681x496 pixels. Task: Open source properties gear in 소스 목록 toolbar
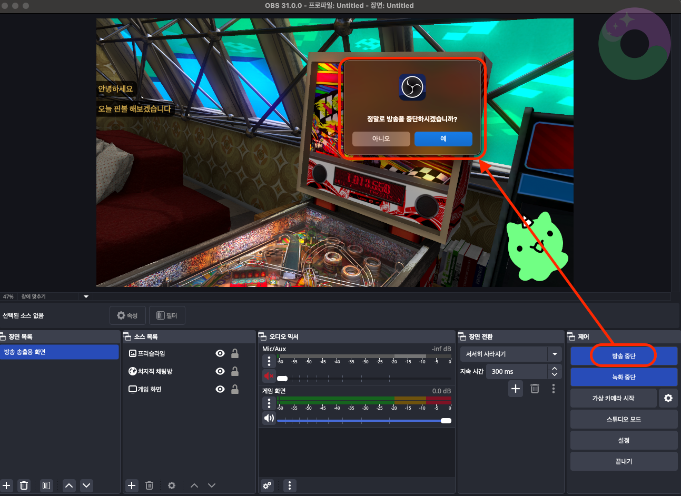tap(172, 485)
